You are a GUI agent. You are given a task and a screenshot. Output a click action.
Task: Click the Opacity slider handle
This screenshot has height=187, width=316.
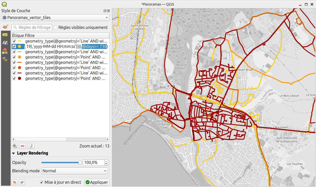coord(80,162)
